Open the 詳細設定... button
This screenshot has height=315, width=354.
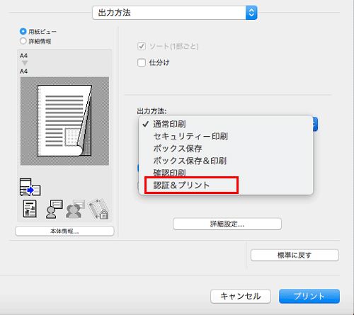point(227,224)
